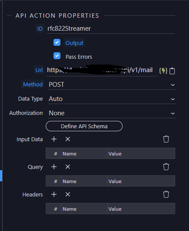Add a new Input Data row
This screenshot has width=189, height=231.
[54, 139]
